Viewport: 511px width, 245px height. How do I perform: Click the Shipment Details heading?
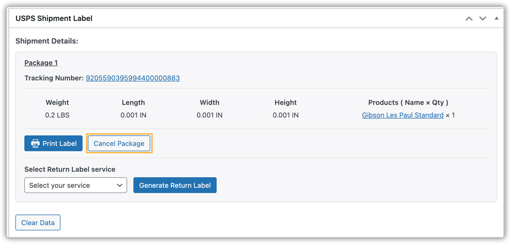[x=47, y=41]
